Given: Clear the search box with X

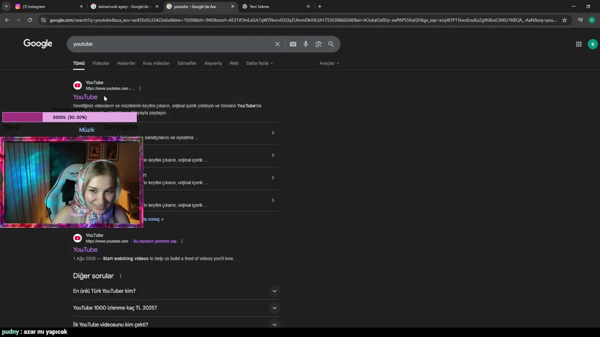Looking at the screenshot, I should (277, 44).
